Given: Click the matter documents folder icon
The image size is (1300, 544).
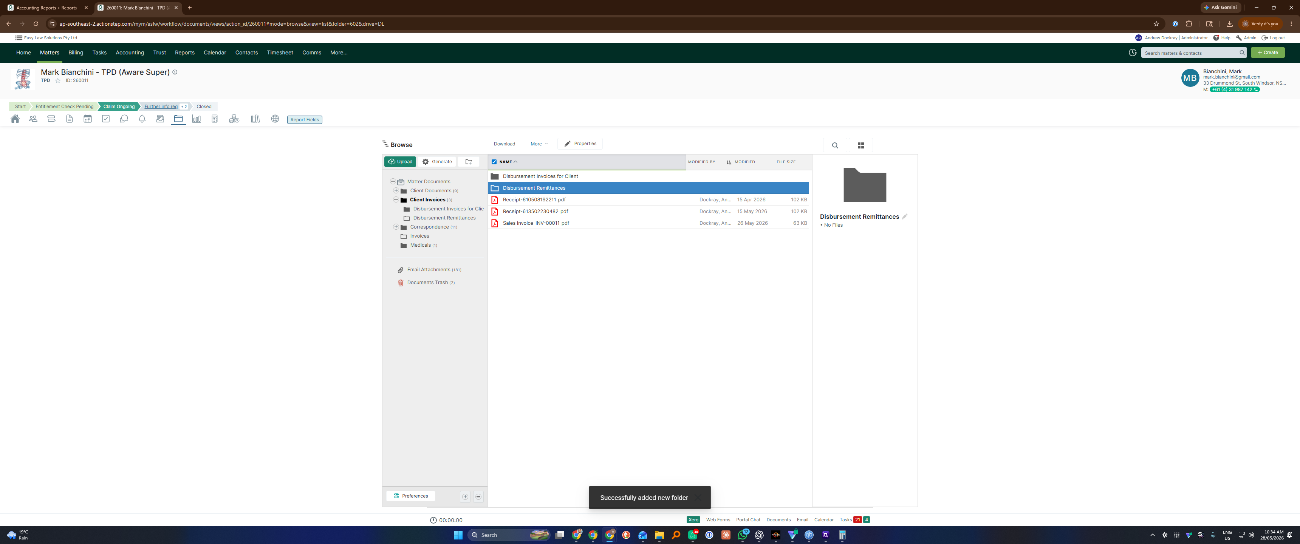Looking at the screenshot, I should pyautogui.click(x=178, y=119).
